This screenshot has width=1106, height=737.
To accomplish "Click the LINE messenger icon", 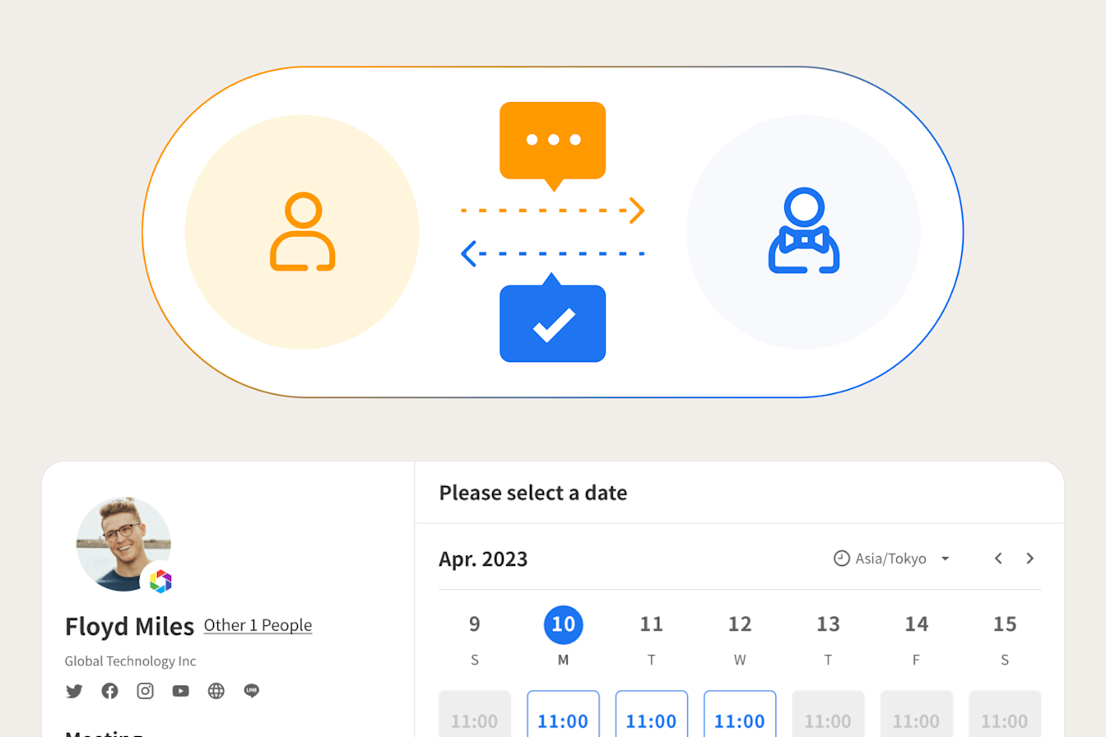I will pyautogui.click(x=251, y=691).
